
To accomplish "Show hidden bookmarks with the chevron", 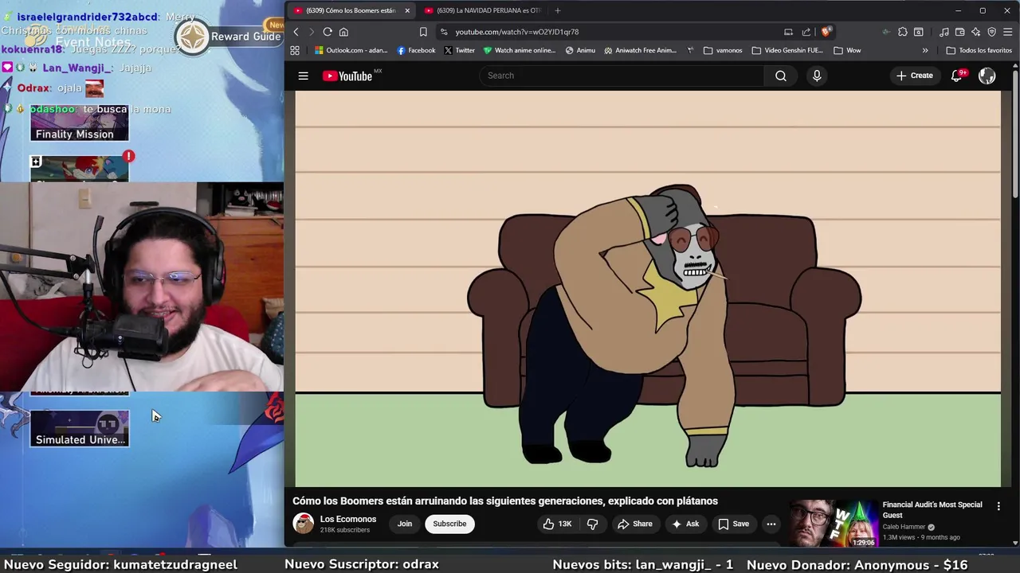I will click(925, 50).
